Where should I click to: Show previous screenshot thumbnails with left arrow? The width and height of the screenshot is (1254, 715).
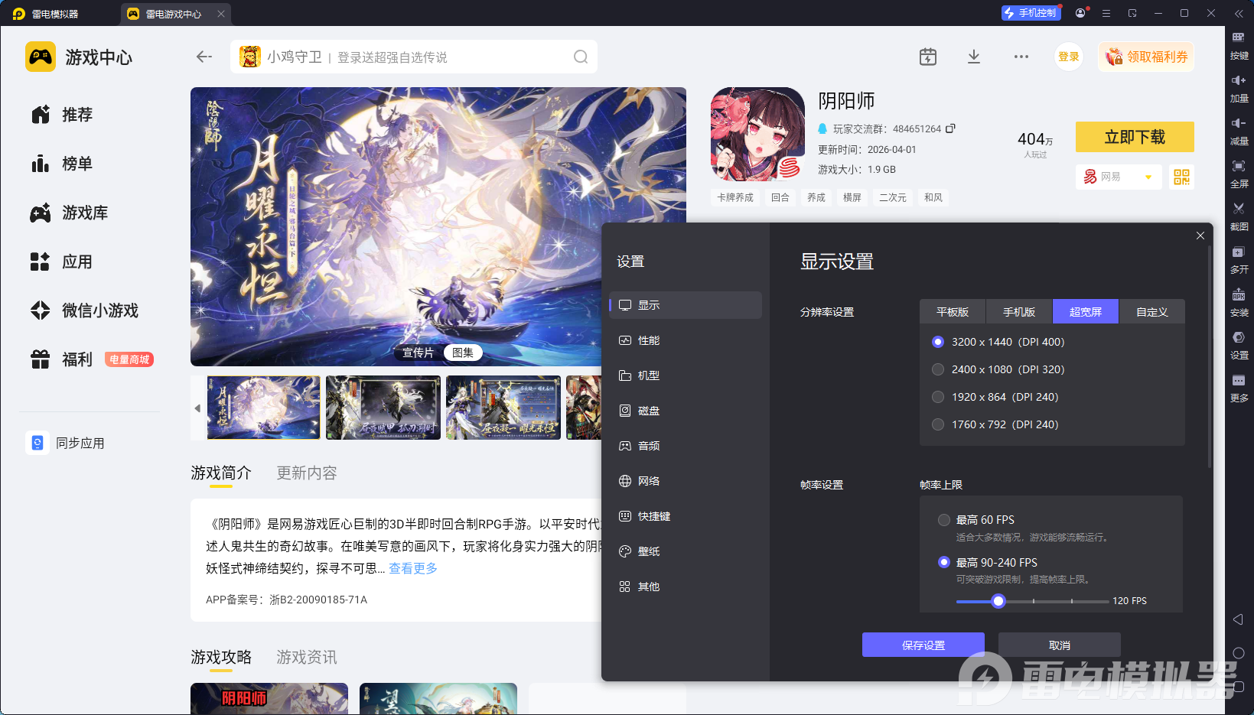pos(197,408)
